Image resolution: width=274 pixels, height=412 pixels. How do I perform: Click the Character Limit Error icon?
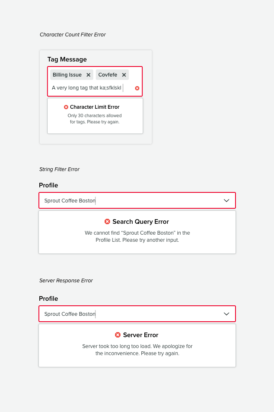coord(66,107)
